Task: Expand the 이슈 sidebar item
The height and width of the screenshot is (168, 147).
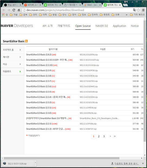Action: pyautogui.click(x=12, y=64)
